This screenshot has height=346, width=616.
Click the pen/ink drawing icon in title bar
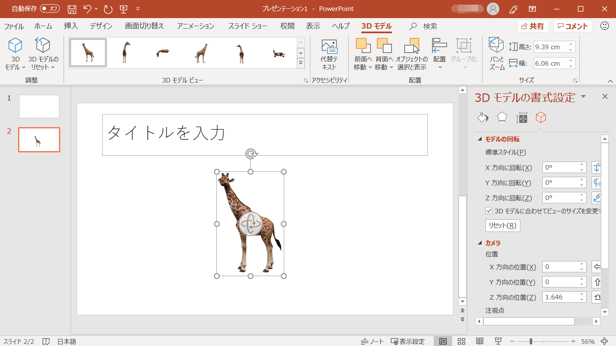[513, 9]
